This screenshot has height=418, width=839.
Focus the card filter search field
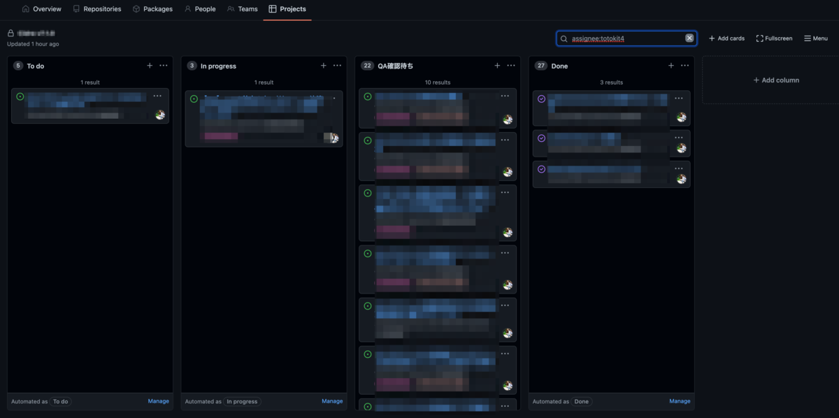click(x=626, y=38)
